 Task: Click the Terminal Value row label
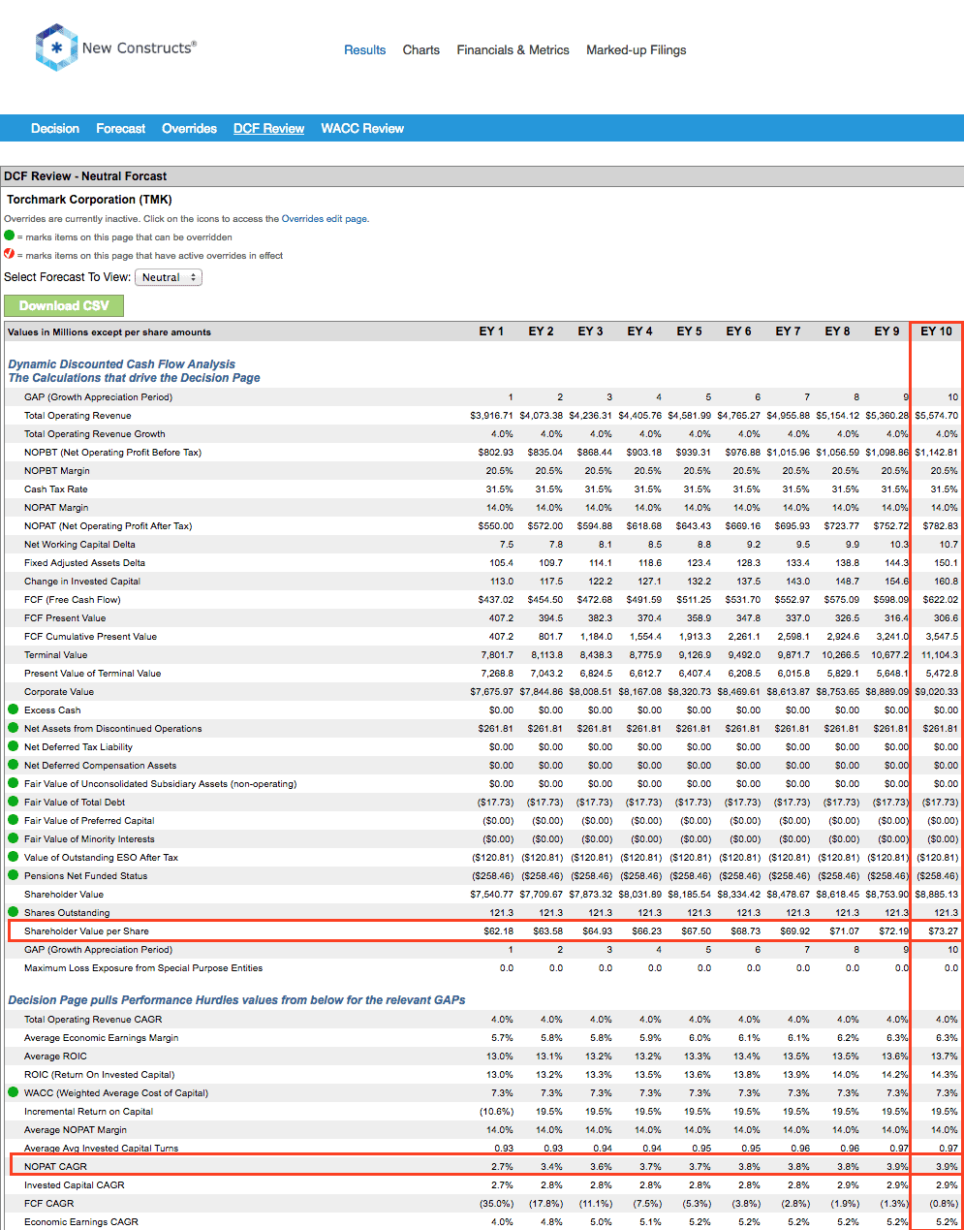point(56,654)
